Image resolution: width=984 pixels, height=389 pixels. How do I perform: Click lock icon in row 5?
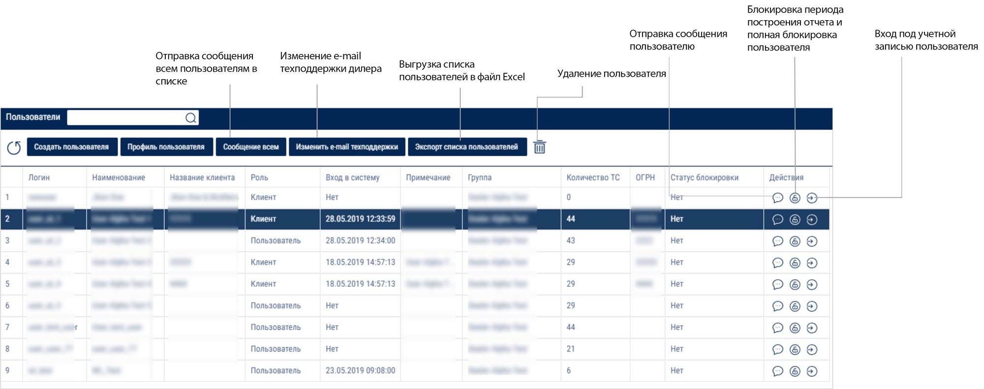795,284
